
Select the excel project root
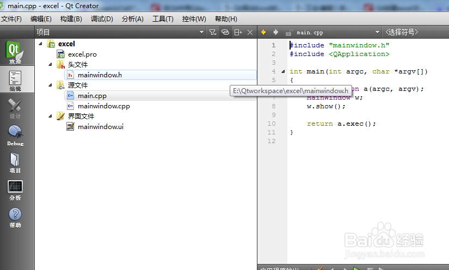coord(66,44)
